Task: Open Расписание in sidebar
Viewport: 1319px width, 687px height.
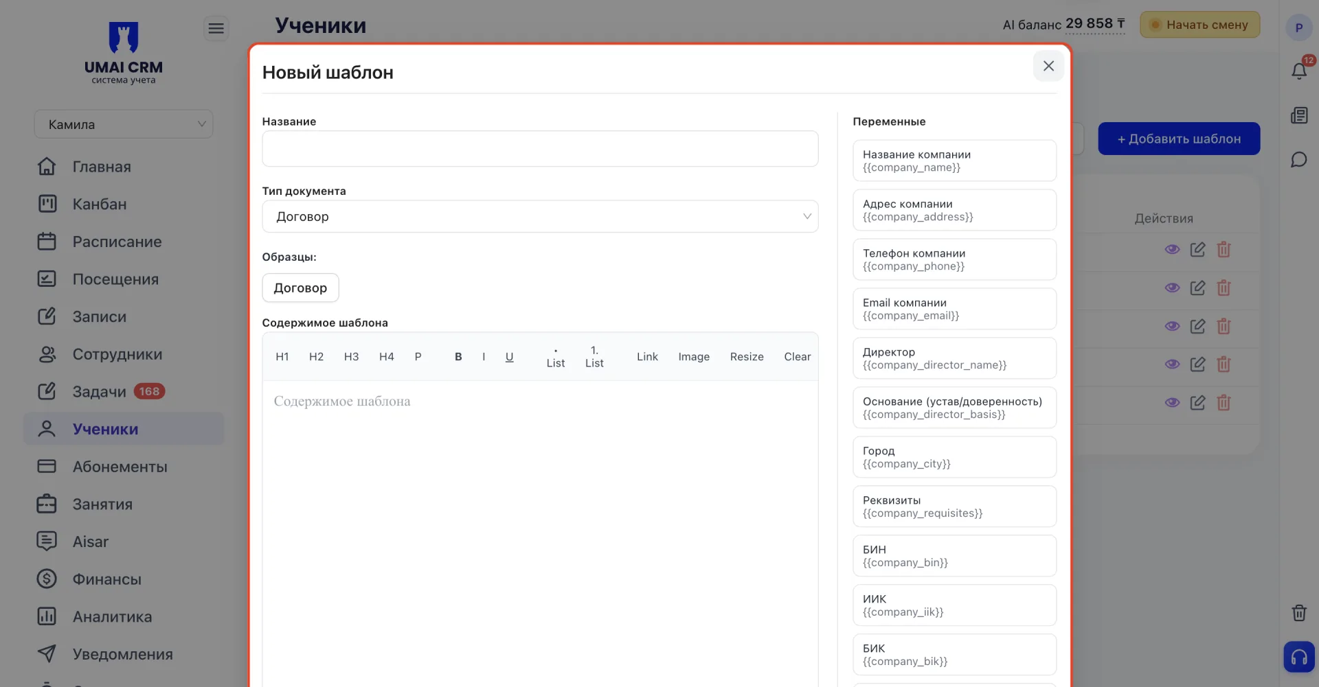Action: [124, 242]
